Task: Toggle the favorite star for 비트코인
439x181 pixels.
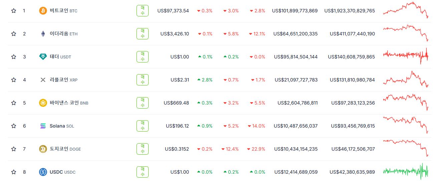Action: pyautogui.click(x=14, y=11)
